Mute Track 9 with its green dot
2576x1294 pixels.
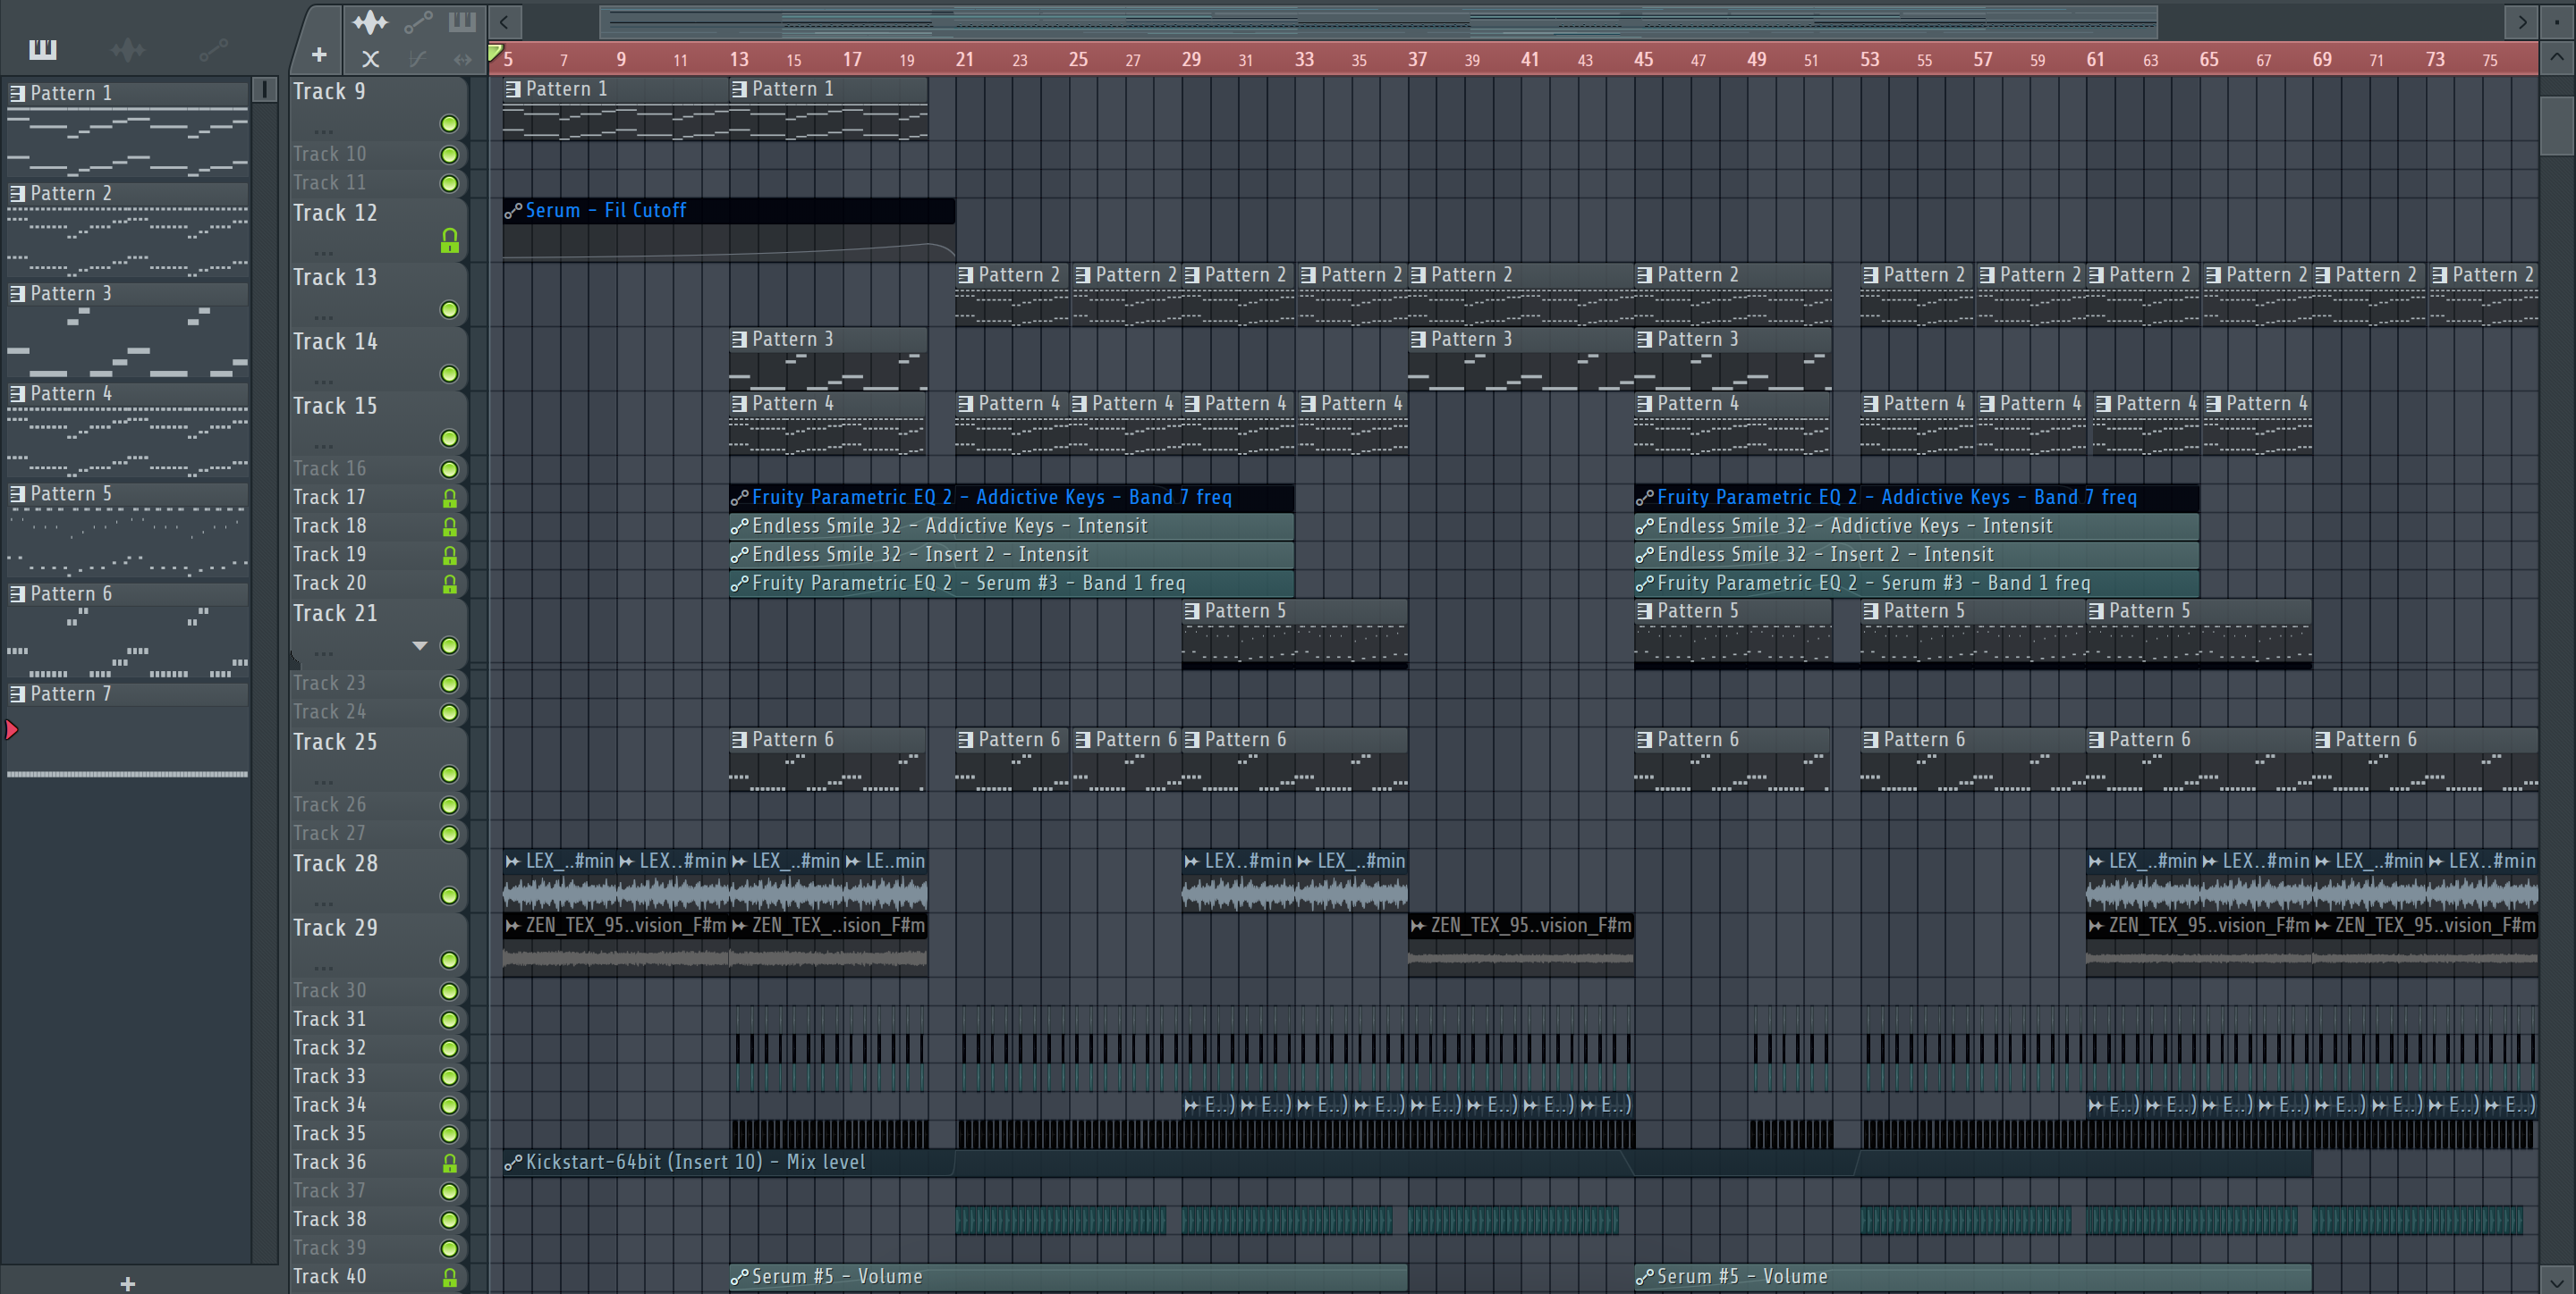click(450, 124)
